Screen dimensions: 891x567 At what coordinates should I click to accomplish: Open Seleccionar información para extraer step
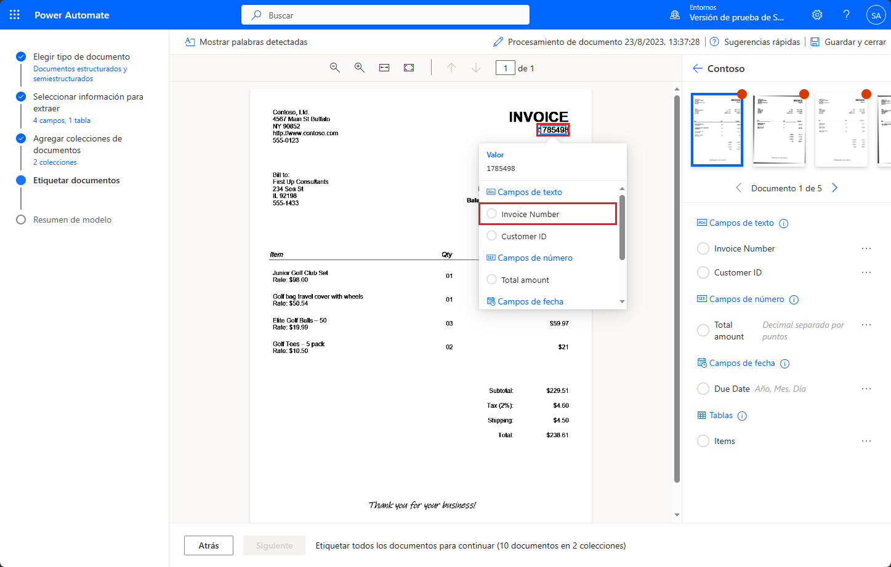(x=88, y=103)
